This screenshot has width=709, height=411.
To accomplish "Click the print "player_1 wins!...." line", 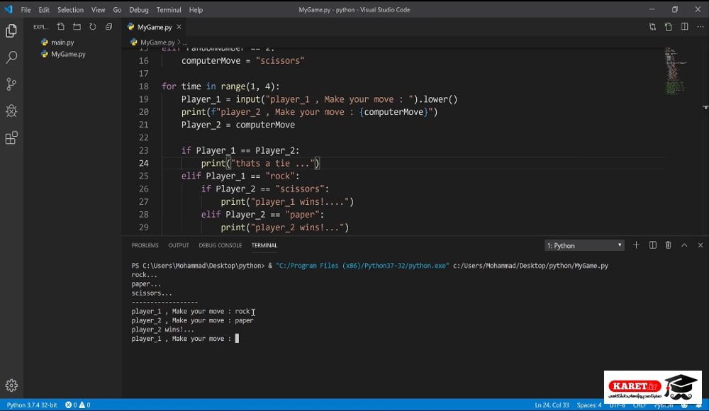I will (287, 202).
